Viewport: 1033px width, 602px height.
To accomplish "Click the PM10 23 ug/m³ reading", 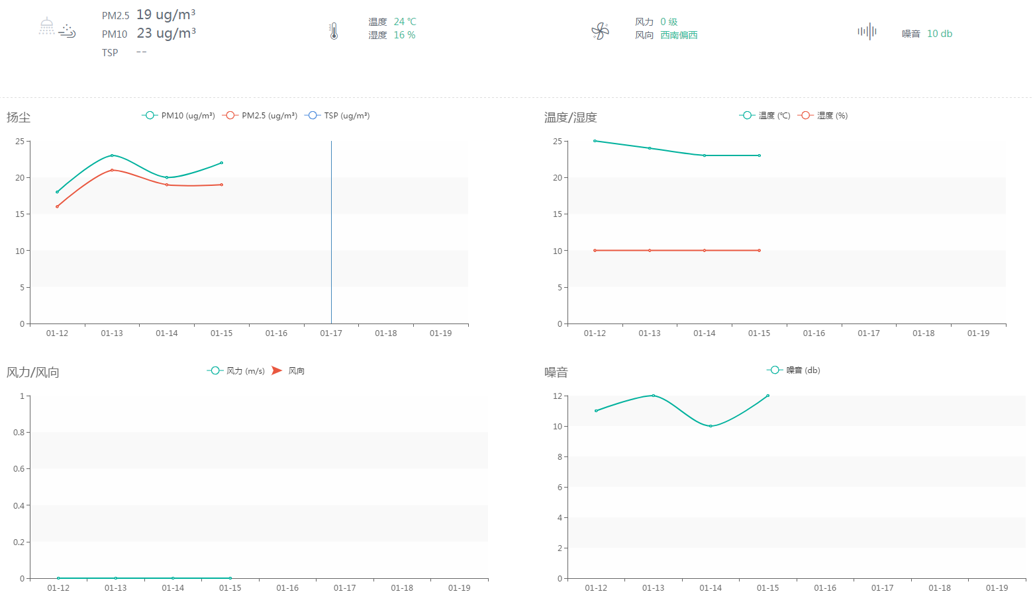I will 148,33.
